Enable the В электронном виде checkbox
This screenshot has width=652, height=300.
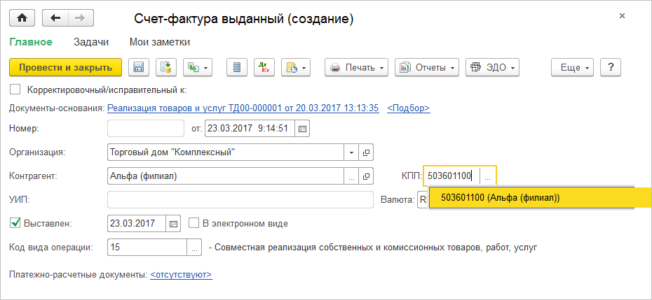point(193,223)
